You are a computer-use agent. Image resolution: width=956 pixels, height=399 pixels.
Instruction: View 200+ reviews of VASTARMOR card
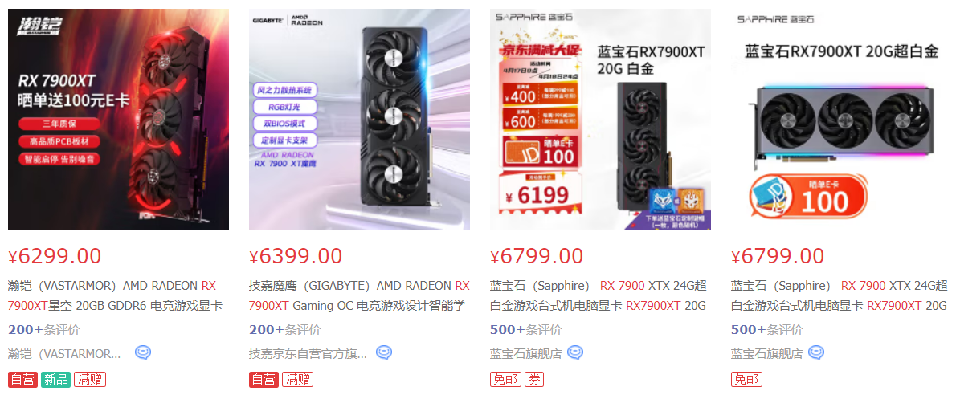point(44,330)
